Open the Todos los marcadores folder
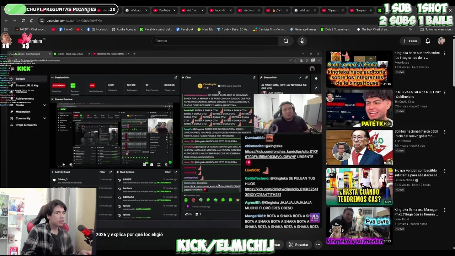Screen dimensions: 455x256 pos(436,30)
